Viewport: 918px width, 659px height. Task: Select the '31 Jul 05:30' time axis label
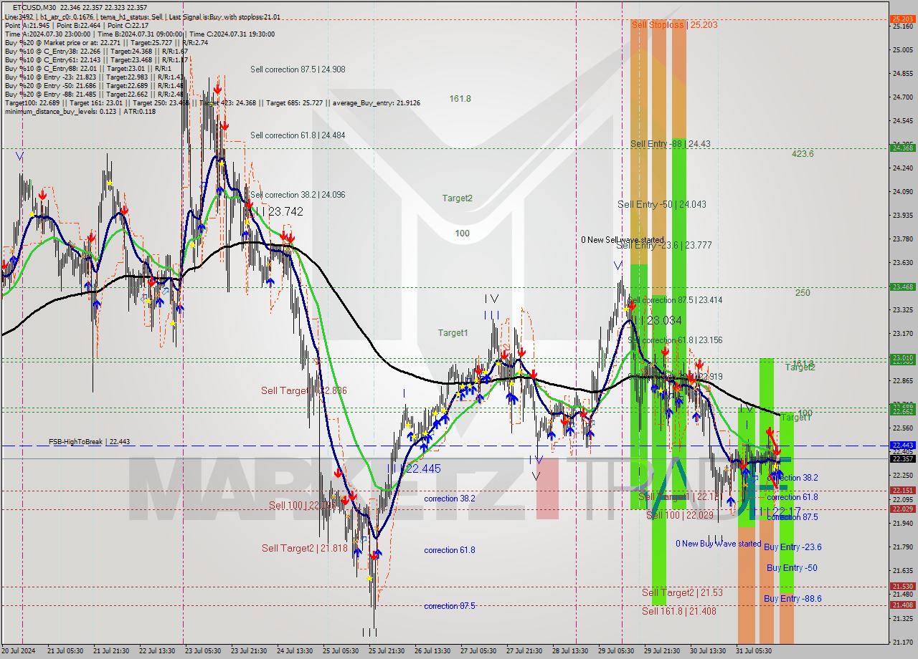click(x=754, y=651)
